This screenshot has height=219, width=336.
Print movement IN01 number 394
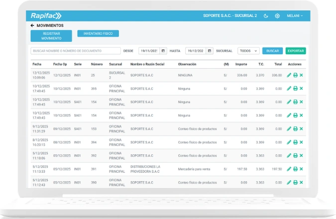(x=295, y=142)
